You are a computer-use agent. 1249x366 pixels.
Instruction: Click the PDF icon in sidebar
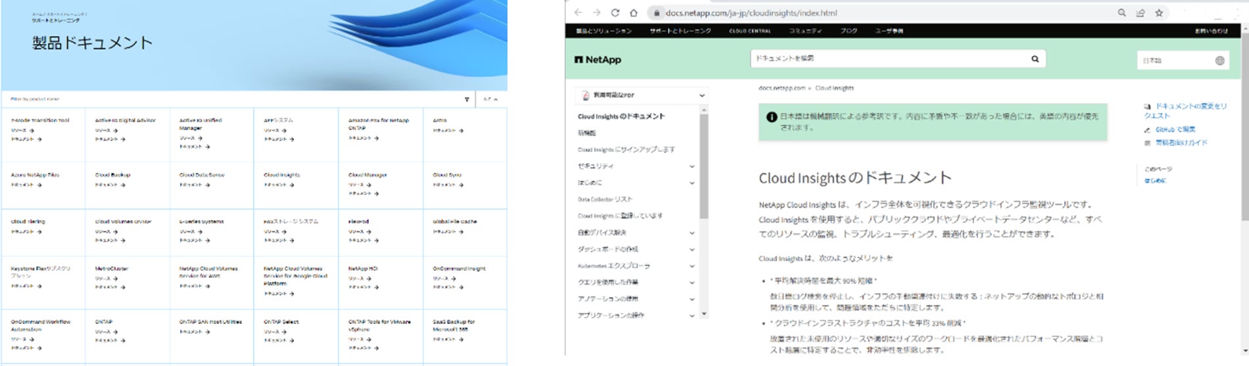click(585, 95)
